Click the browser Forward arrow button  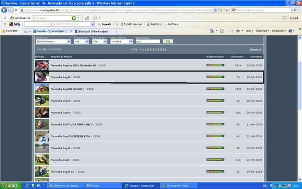(x=11, y=10)
